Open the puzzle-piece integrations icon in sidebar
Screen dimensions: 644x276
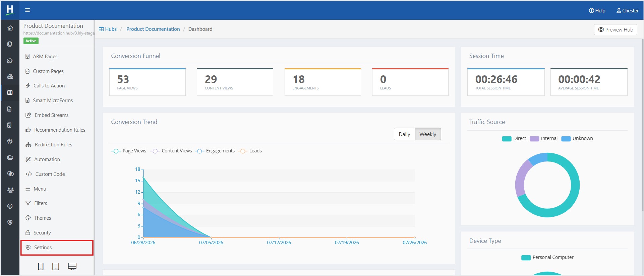[10, 60]
